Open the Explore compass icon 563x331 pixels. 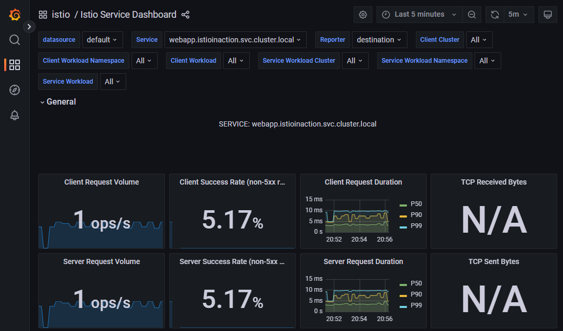(14, 90)
